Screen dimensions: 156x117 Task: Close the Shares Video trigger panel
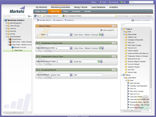[115, 26]
